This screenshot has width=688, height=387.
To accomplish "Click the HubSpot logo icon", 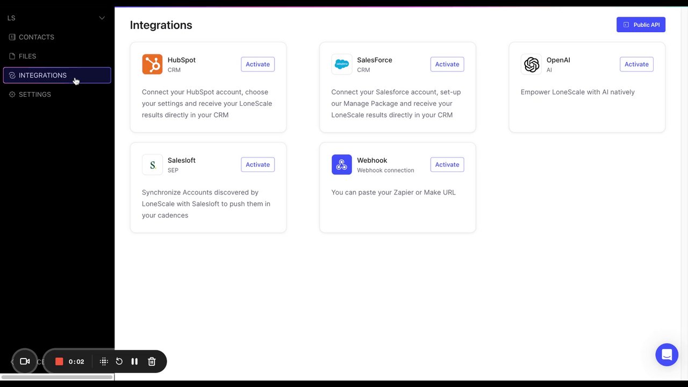I will 152,64.
